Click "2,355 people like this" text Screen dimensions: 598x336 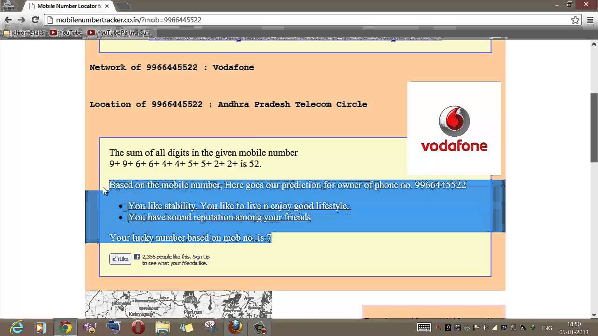pyautogui.click(x=166, y=257)
